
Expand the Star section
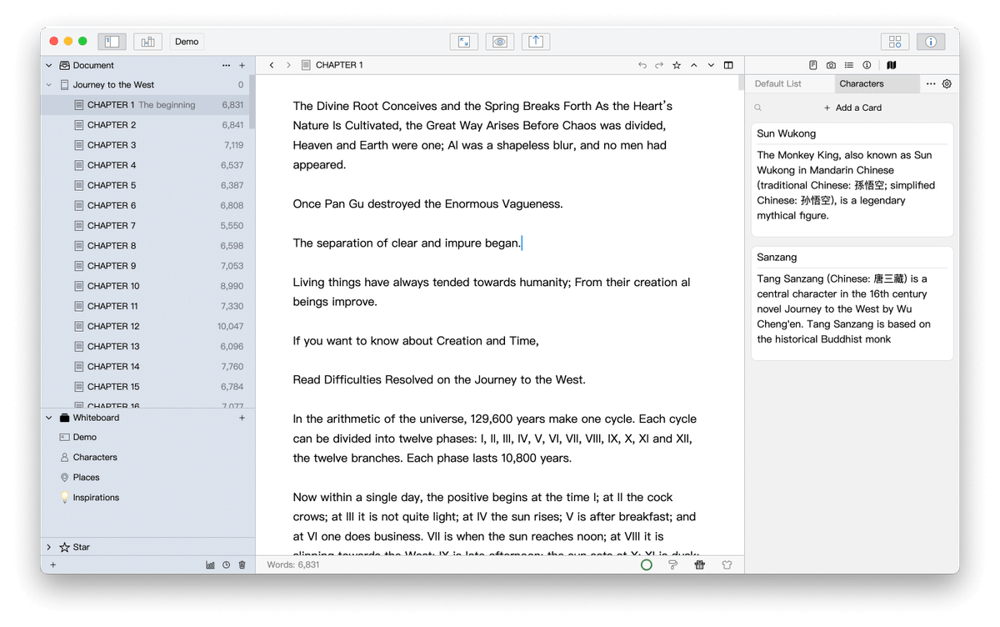coord(48,547)
